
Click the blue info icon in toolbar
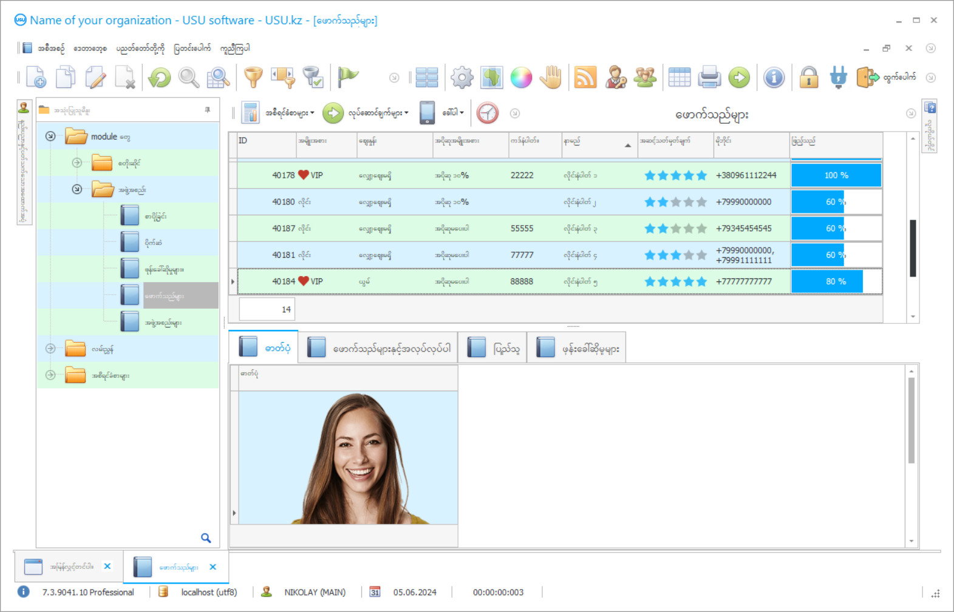(x=774, y=78)
